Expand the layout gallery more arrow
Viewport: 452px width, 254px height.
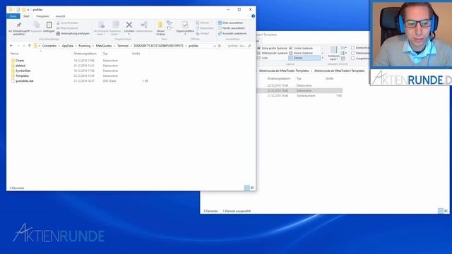coord(322,58)
